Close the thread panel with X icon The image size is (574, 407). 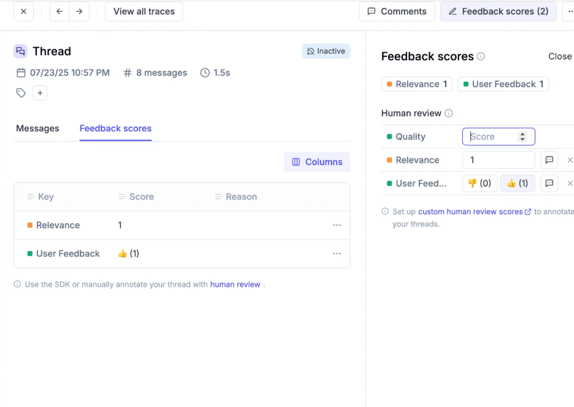coord(23,11)
